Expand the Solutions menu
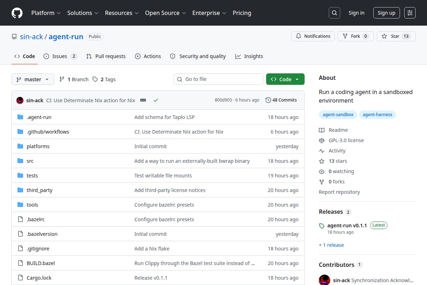The image size is (427, 285). (x=83, y=13)
